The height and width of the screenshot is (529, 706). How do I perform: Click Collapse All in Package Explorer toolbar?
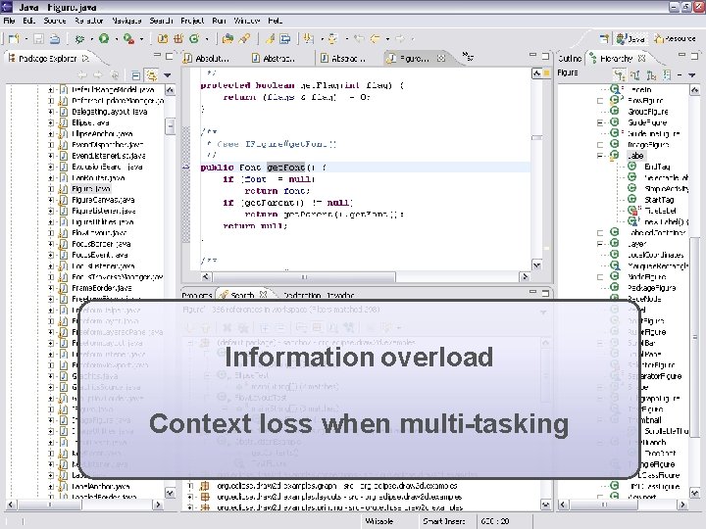[135, 75]
